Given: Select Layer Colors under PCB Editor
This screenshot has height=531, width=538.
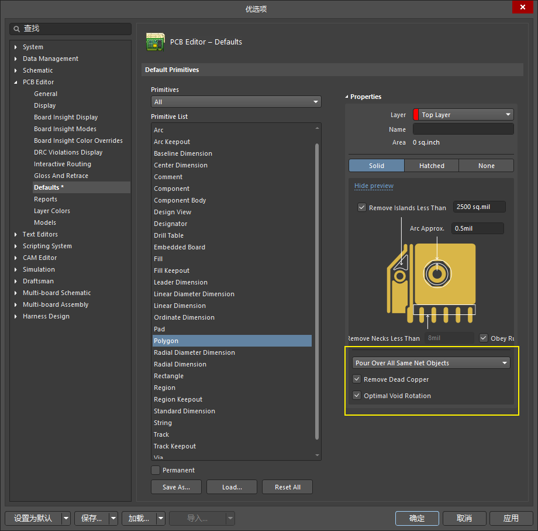Looking at the screenshot, I should [x=51, y=211].
